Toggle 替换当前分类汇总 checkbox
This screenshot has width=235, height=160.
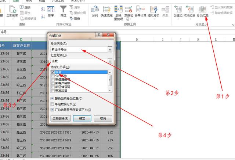point(52,98)
